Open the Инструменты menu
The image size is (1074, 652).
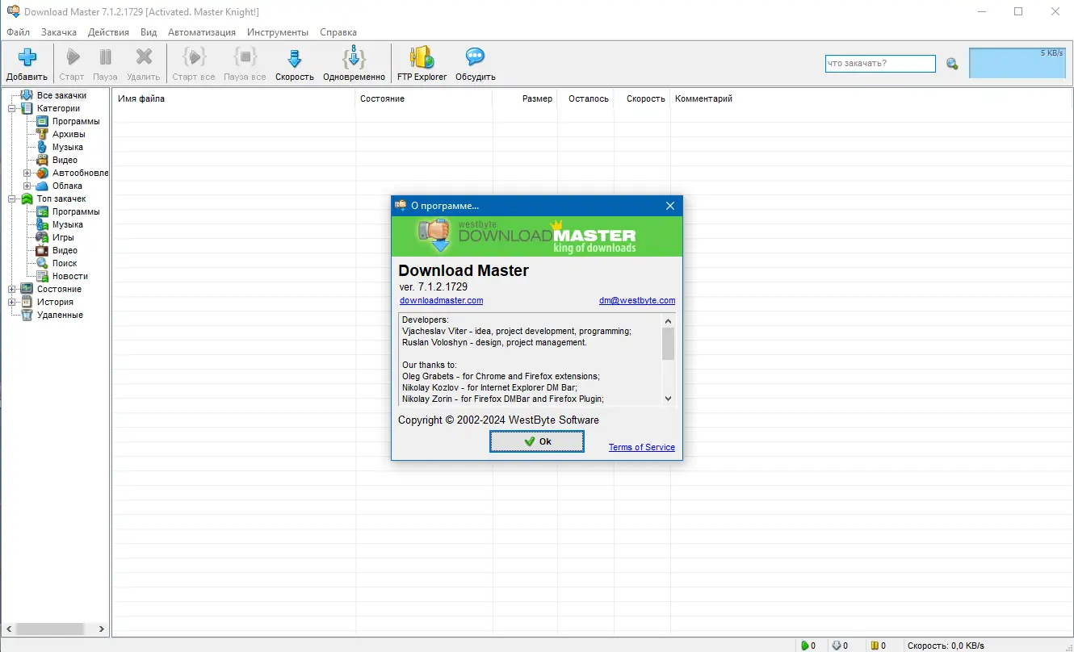tap(278, 32)
